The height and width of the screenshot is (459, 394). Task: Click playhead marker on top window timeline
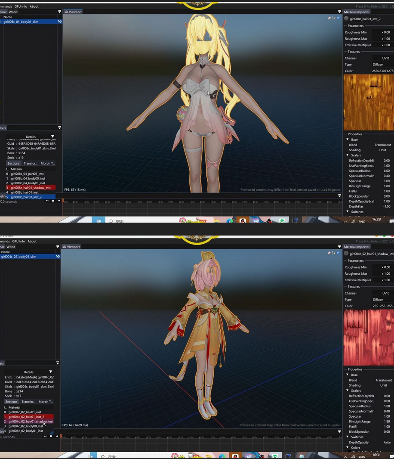[63, 201]
